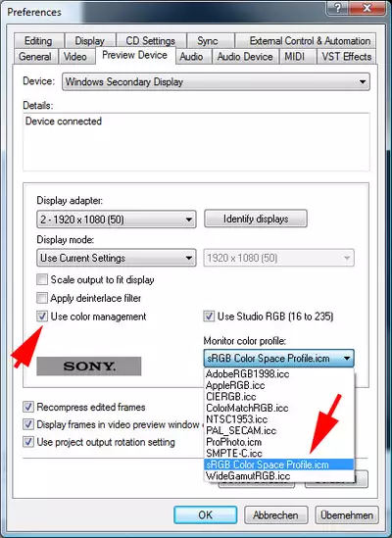
Task: Toggle Use Studio RGB (16 to 235)
Action: coord(209,316)
